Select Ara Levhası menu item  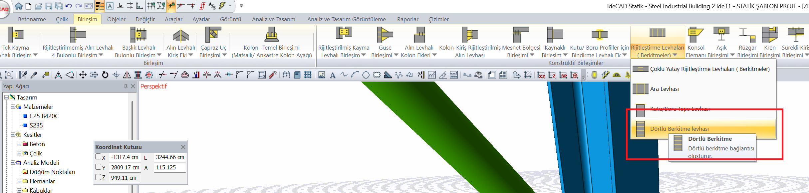(x=703, y=89)
